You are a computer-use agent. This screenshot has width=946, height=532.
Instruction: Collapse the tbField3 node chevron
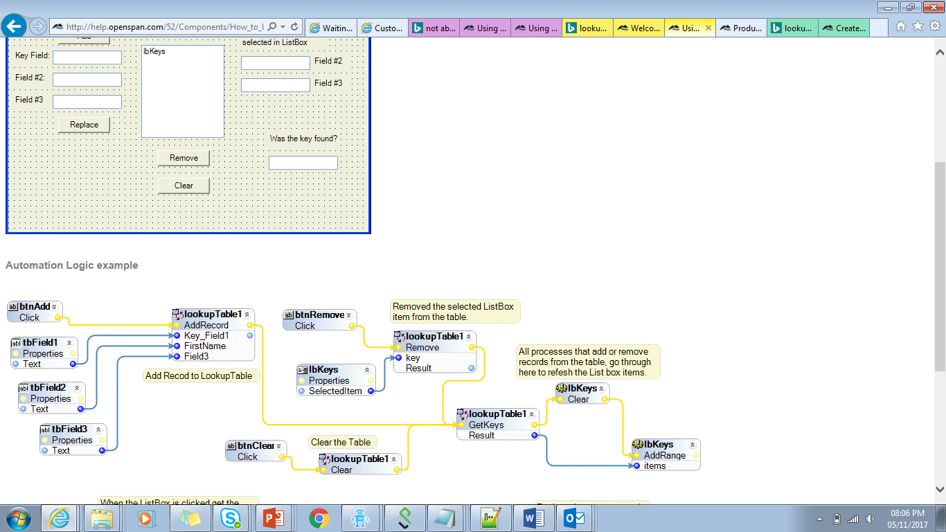pyautogui.click(x=98, y=429)
